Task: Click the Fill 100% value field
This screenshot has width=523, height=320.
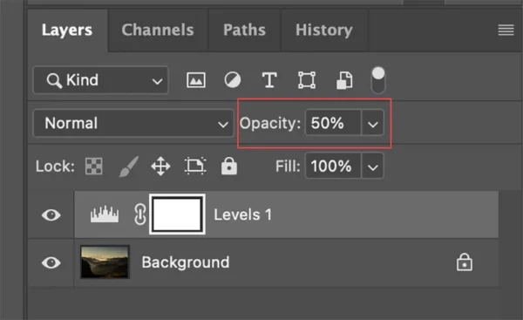Action: click(333, 166)
